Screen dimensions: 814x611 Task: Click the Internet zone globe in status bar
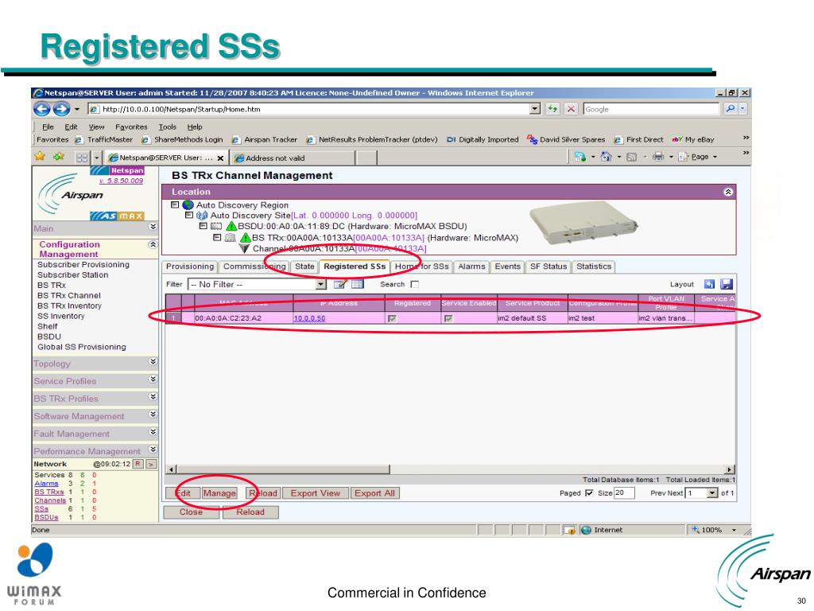(586, 530)
